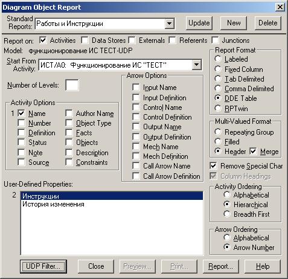Viewport: 288px width, 279px height.
Task: Check the Facts option
Action: point(69,133)
